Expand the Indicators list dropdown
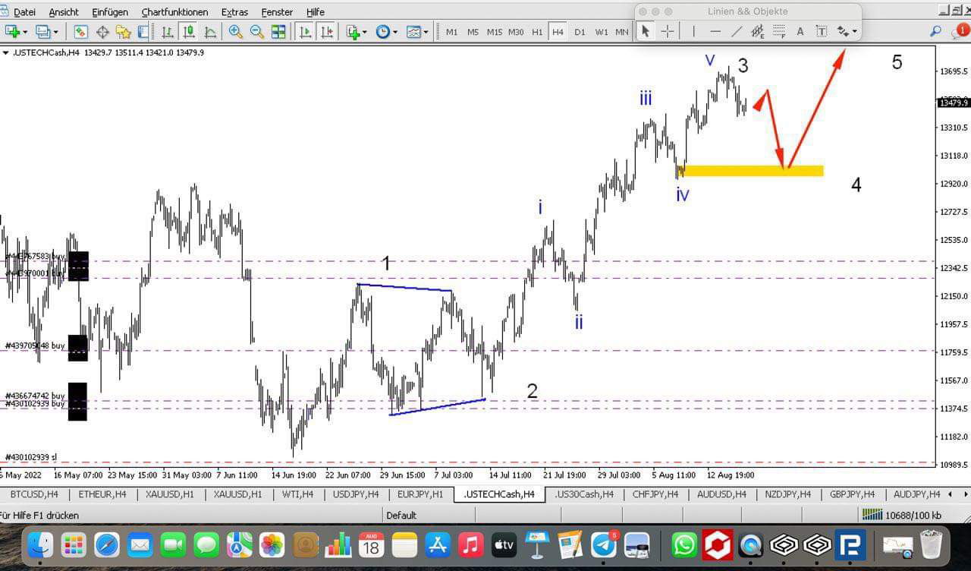The image size is (971, 571). click(x=365, y=32)
